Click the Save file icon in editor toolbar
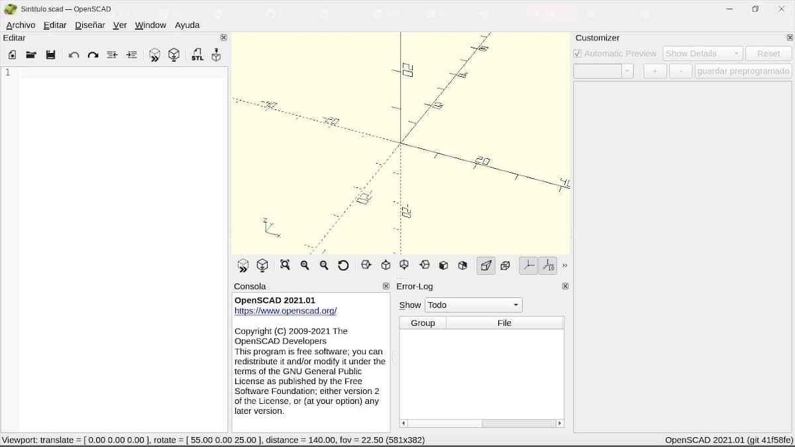The width and height of the screenshot is (795, 447). [50, 55]
